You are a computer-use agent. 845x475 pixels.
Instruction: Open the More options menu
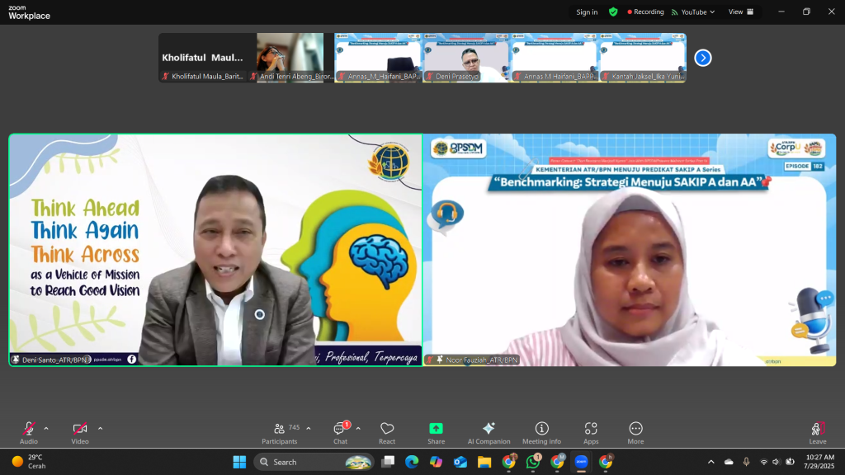tap(635, 432)
